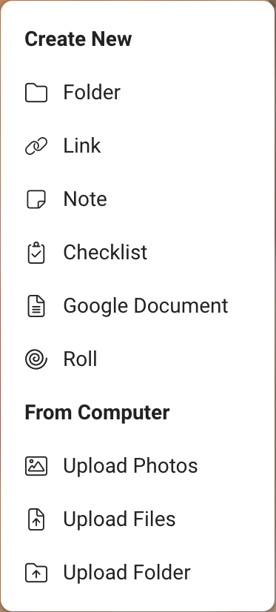This screenshot has height=612, width=276.
Task: Click the Create New section heading
Action: 78,39
